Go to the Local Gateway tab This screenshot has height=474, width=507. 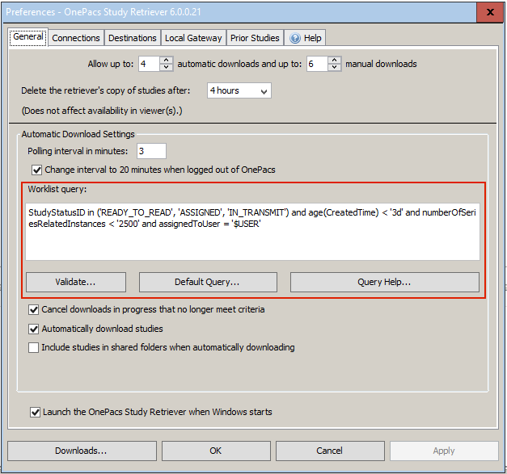[x=193, y=38]
